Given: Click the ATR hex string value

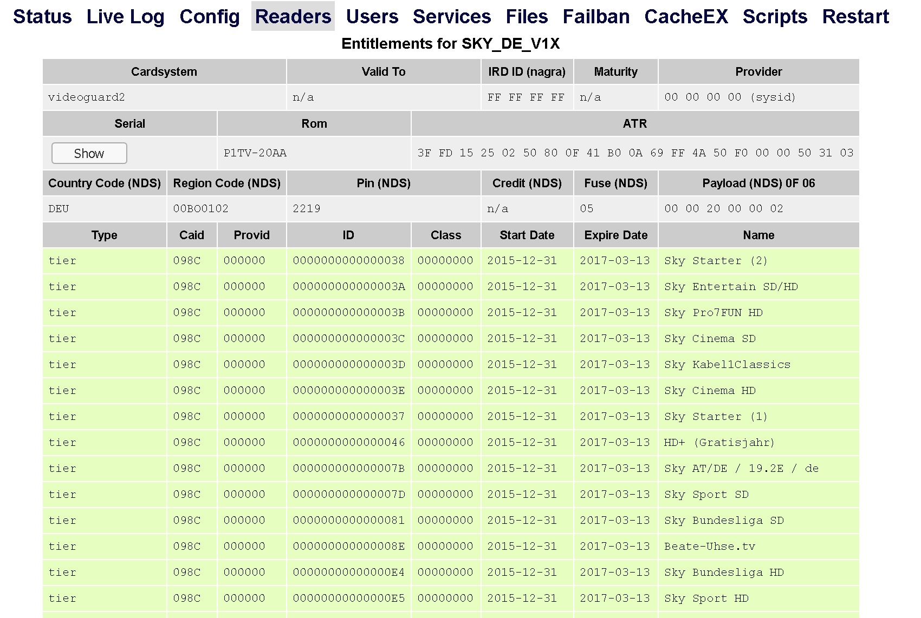Looking at the screenshot, I should coord(635,153).
